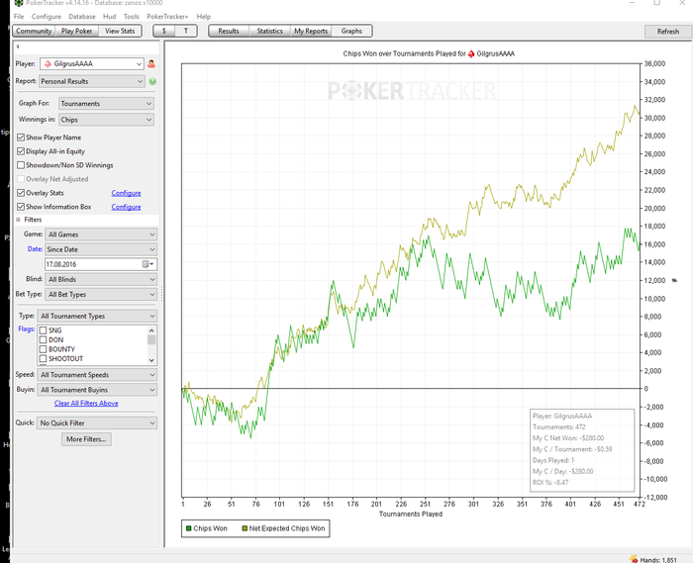Switch to cash games with $ button
The image size is (693, 563).
pos(163,31)
